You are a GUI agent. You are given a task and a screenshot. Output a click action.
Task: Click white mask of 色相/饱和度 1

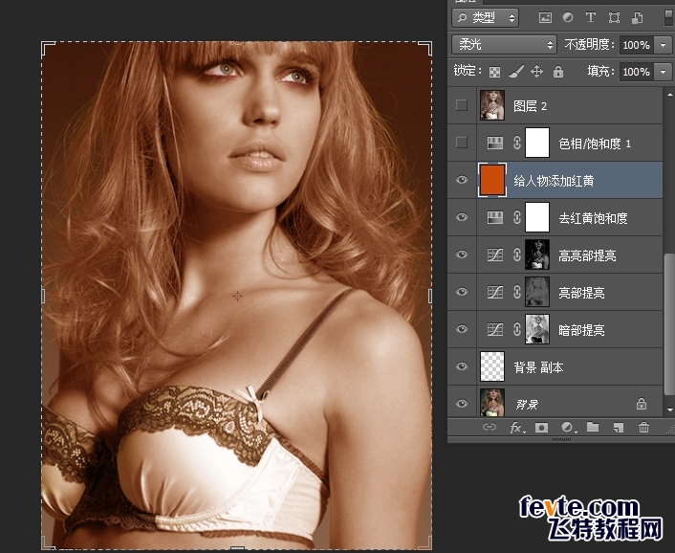coord(537,143)
